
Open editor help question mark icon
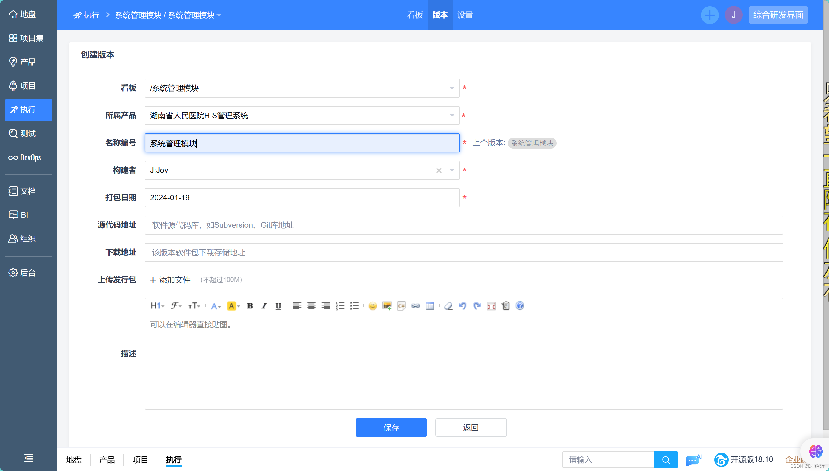pyautogui.click(x=520, y=306)
